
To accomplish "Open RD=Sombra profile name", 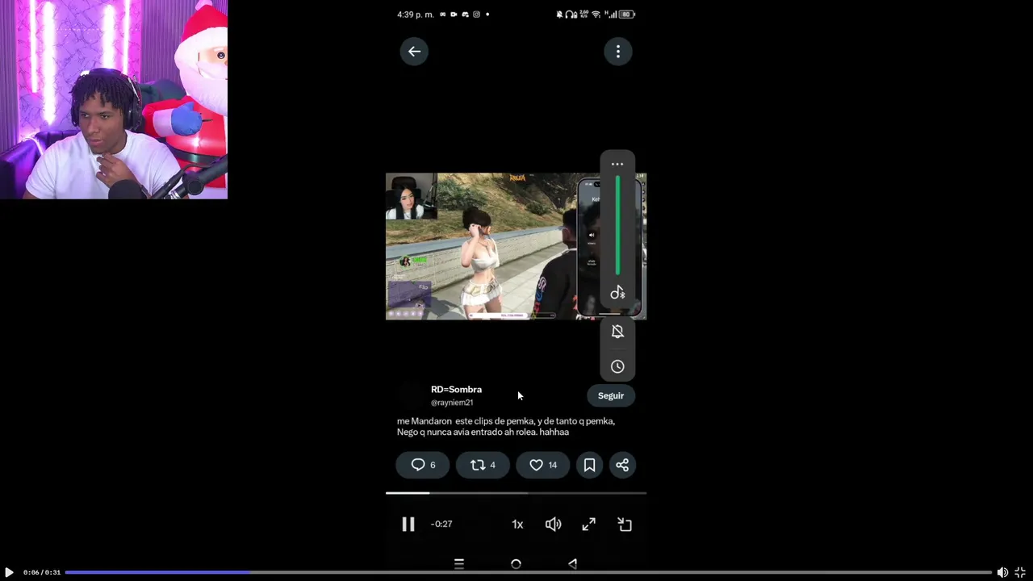I will point(456,389).
